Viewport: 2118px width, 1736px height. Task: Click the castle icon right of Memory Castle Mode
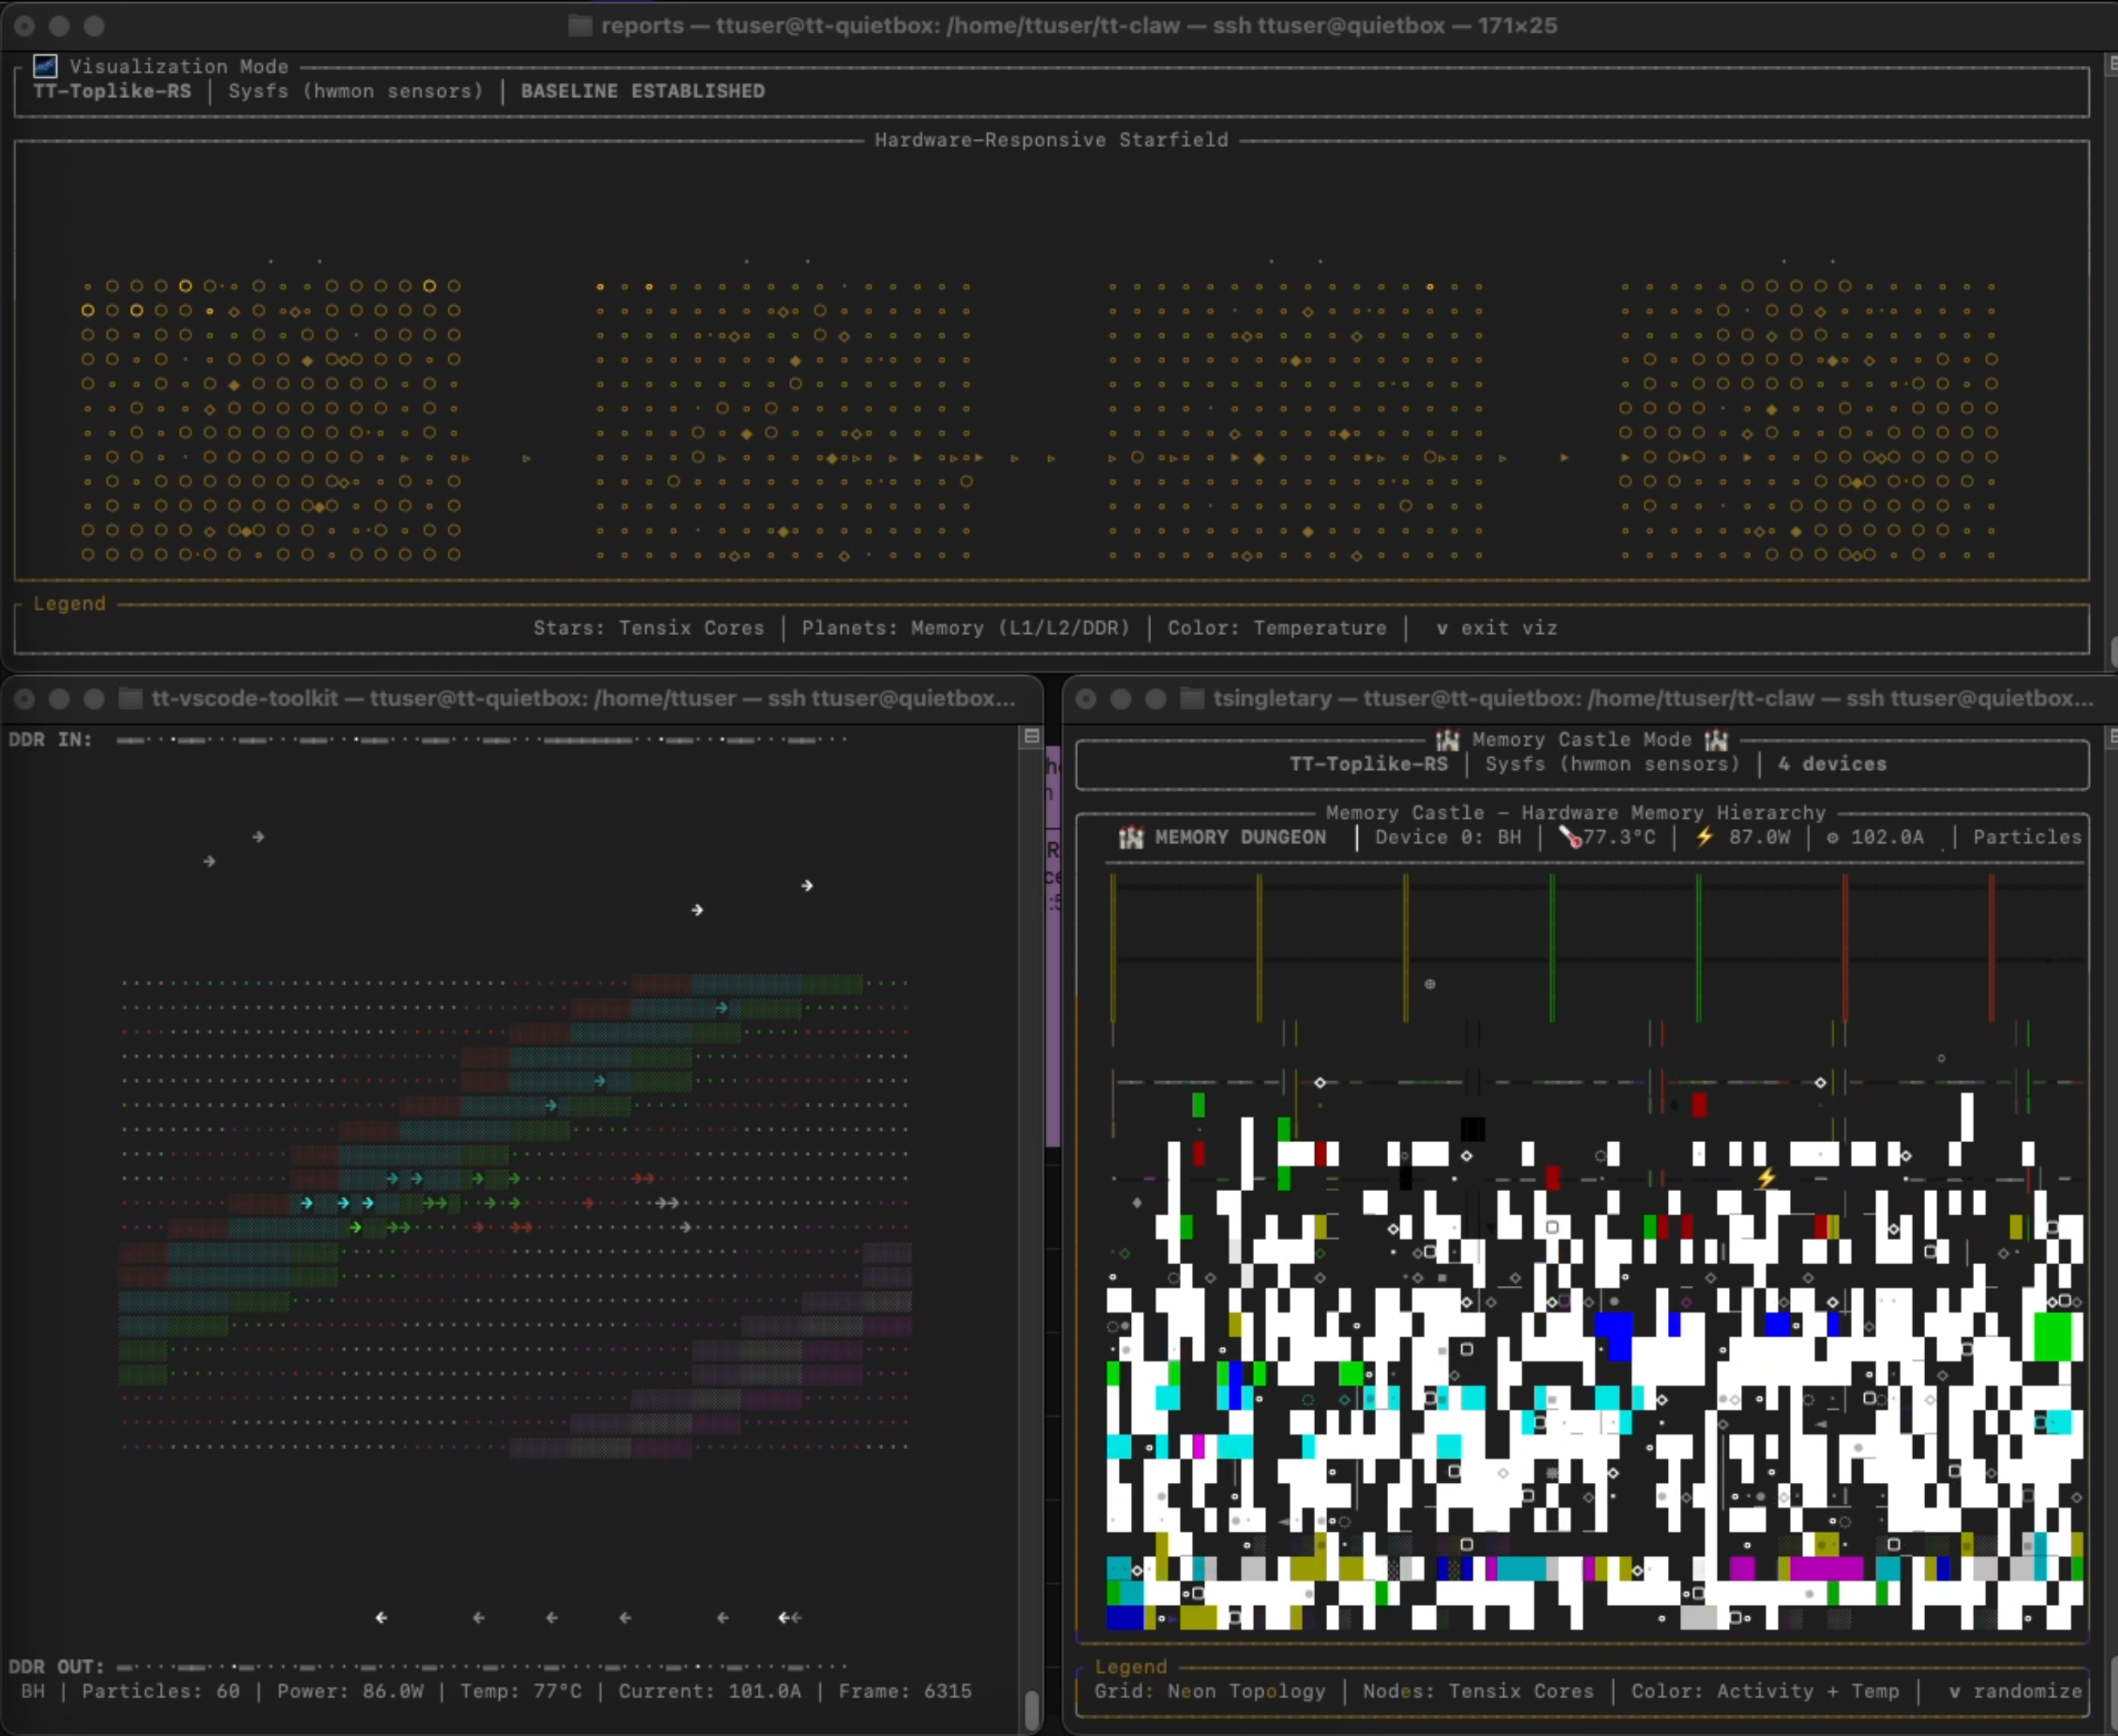click(x=1716, y=740)
